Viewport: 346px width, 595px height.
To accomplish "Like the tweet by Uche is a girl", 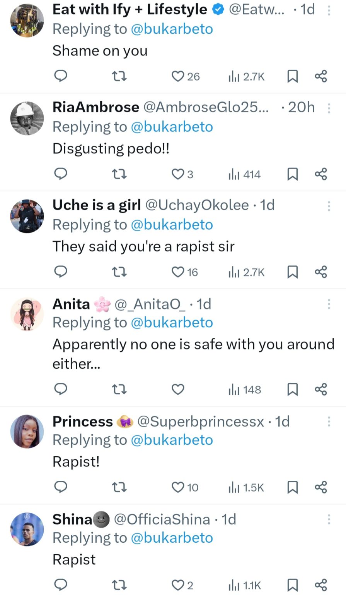I will coord(178,272).
